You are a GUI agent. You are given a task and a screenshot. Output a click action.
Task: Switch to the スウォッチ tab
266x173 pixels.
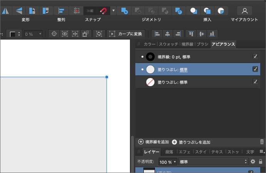tap(168, 44)
